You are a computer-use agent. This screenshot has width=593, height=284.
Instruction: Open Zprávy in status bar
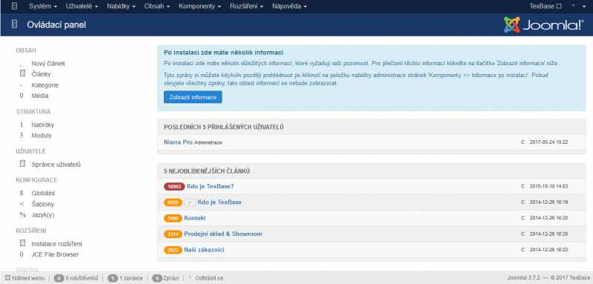[x=165, y=278]
